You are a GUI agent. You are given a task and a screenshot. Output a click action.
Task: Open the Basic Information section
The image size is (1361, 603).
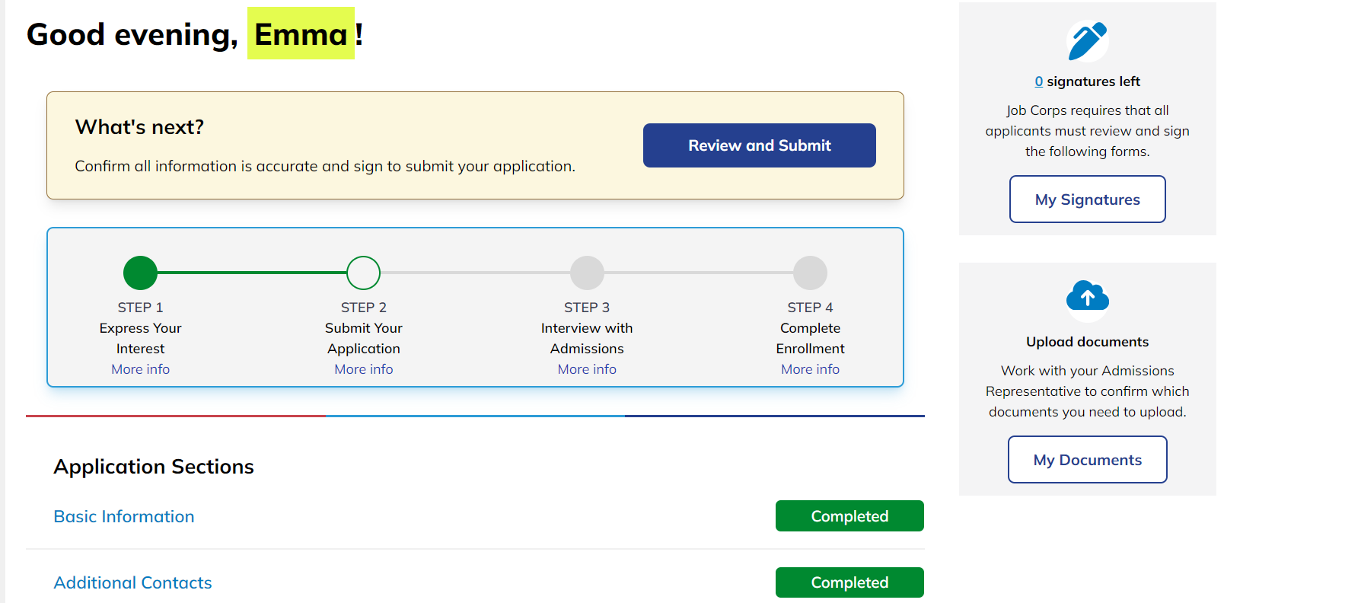[124, 516]
